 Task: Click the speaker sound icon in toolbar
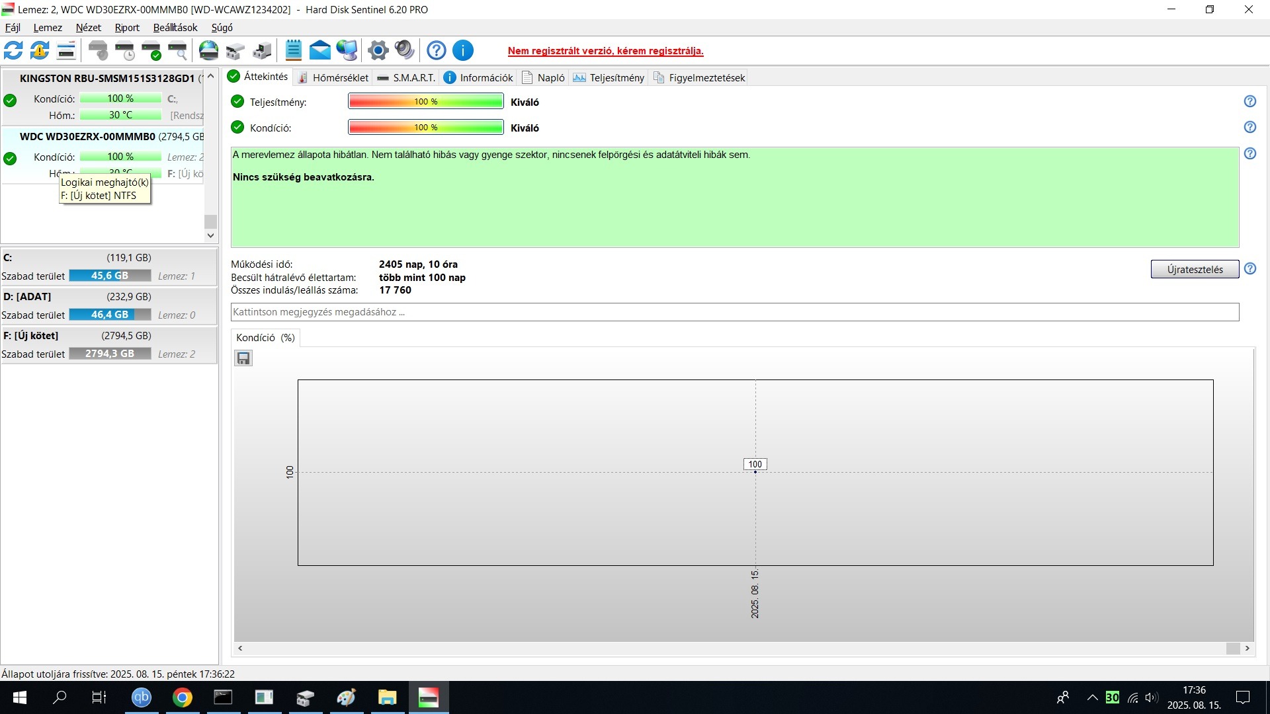pos(404,50)
